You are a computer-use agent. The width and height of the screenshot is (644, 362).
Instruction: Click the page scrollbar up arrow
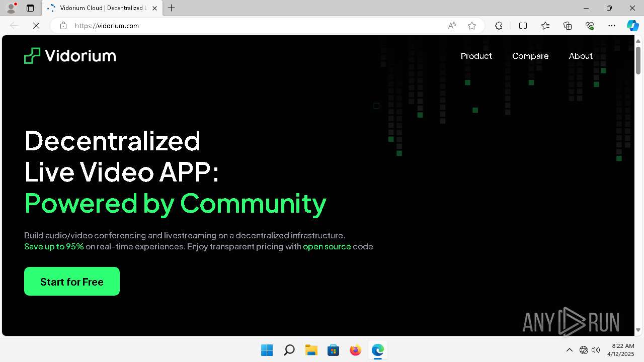638,41
